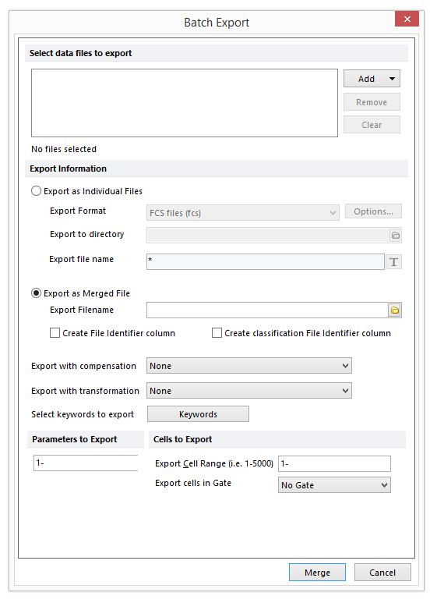Click the Parameters to Export input field
The height and width of the screenshot is (603, 437).
pyautogui.click(x=86, y=463)
